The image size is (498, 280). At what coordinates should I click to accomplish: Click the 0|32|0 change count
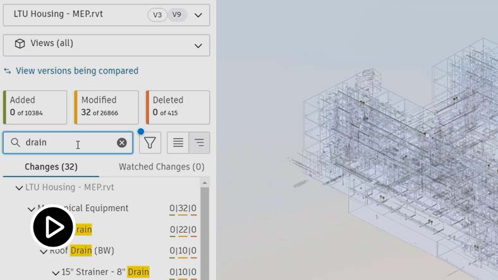pyautogui.click(x=183, y=208)
